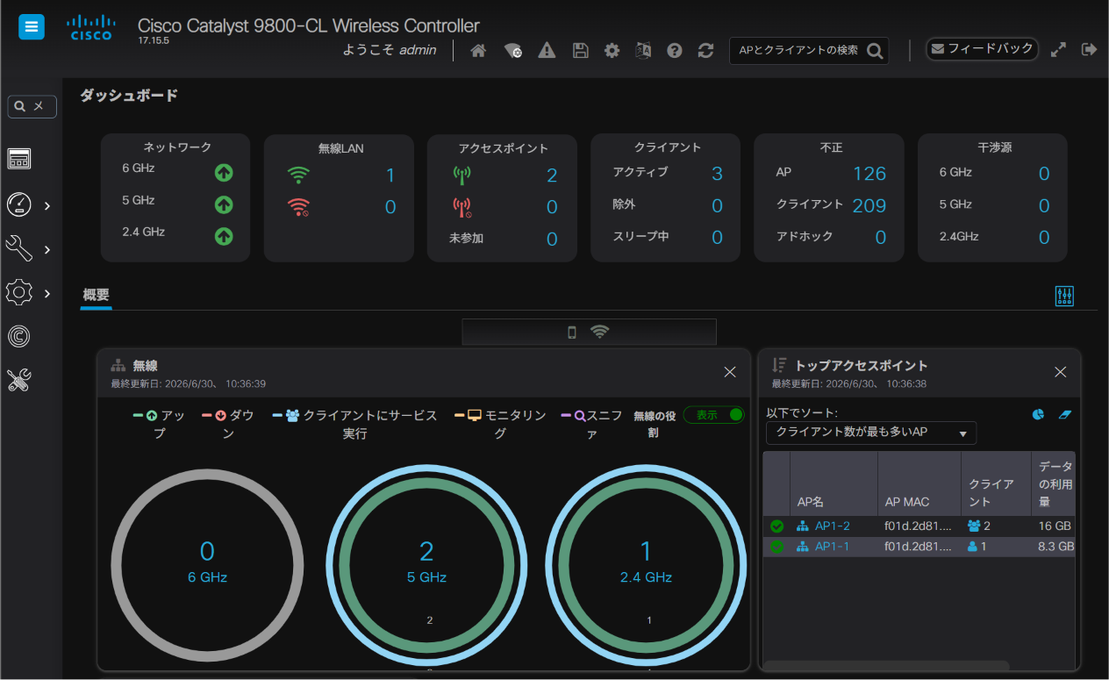The image size is (1109, 680).
Task: Click the フィードバック button
Action: point(983,49)
